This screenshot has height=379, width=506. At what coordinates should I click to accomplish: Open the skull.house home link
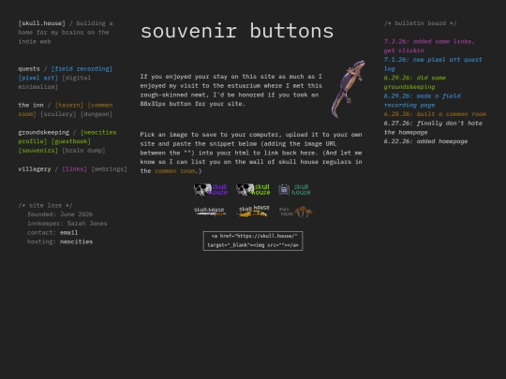tap(41, 23)
